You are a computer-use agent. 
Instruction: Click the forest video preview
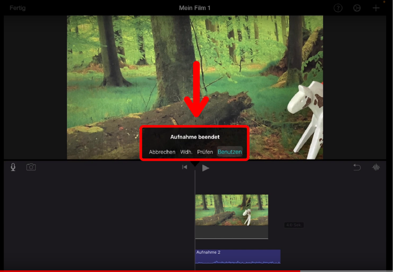tap(154, 77)
